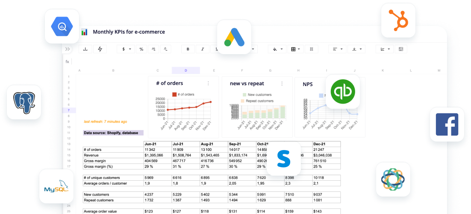Viewport: 471px width, 214px height.
Task: Select the '# of unique customers' row label
Action: pyautogui.click(x=113, y=178)
